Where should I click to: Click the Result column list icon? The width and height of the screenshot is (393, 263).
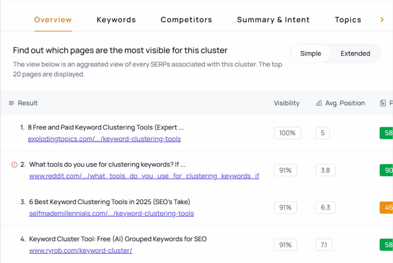12,103
